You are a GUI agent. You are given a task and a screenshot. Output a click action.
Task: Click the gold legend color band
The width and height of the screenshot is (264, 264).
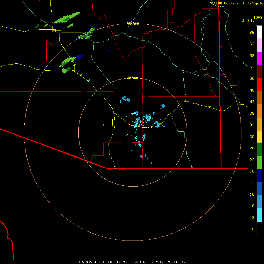(x=259, y=124)
